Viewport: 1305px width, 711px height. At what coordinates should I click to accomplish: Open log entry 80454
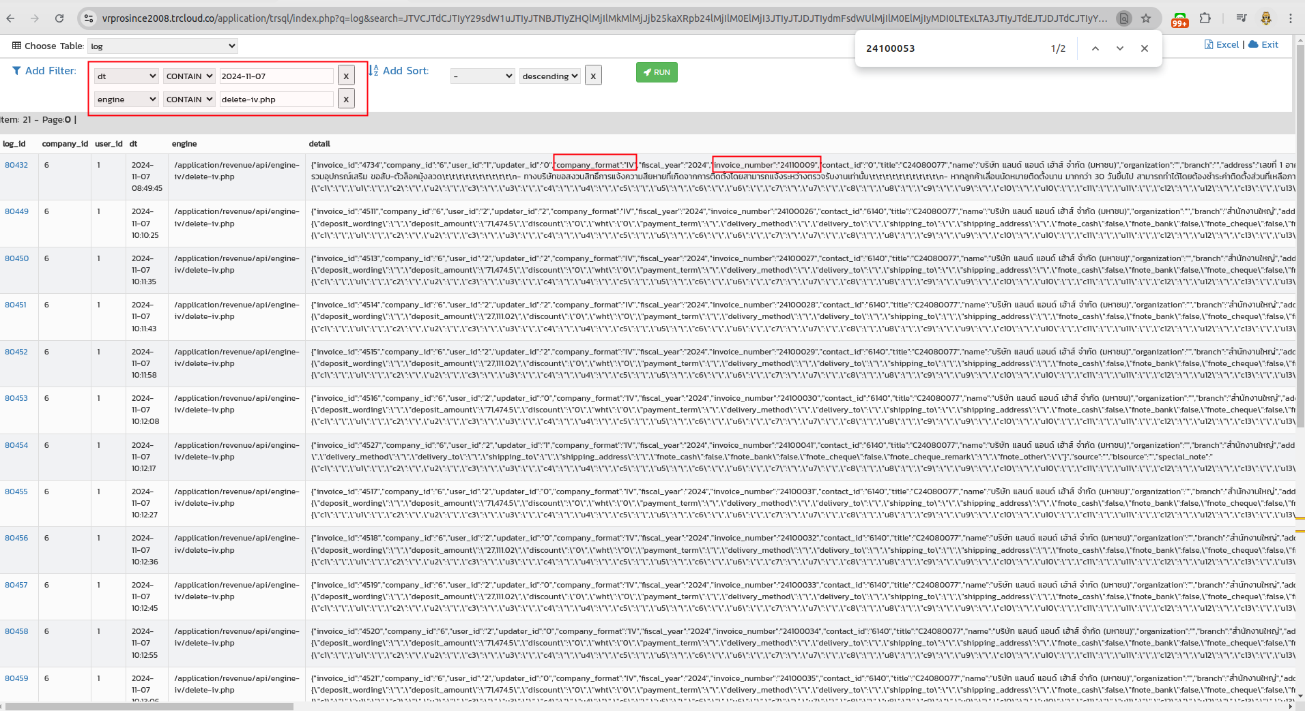(x=16, y=445)
